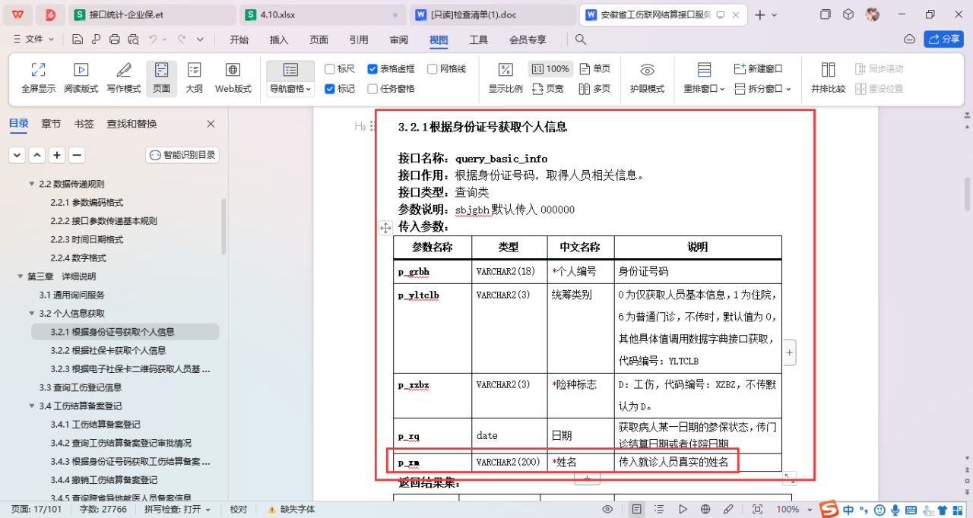Go to 3.4.1 工伤结算备案登记 in outline
This screenshot has height=518, width=973.
pos(95,424)
